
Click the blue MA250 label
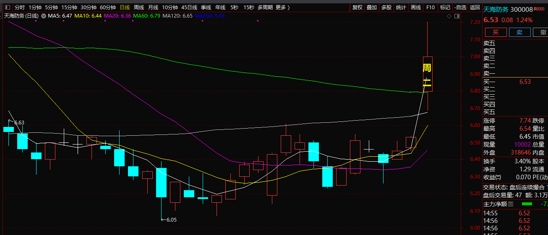[x=210, y=16]
